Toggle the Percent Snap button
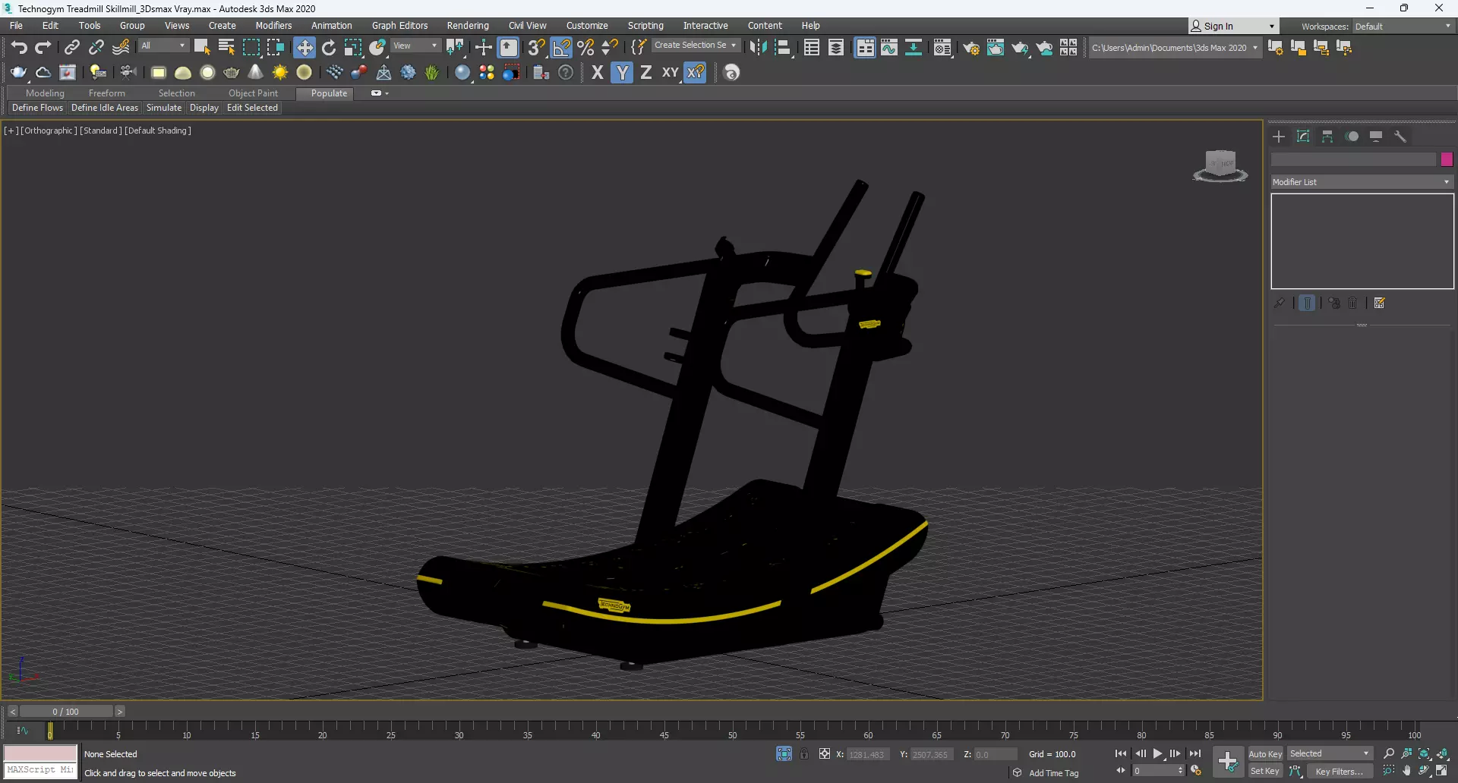 coord(585,48)
